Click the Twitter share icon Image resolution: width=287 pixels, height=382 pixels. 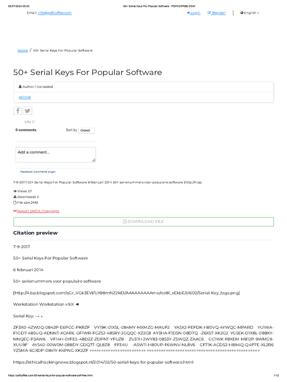[28, 111]
